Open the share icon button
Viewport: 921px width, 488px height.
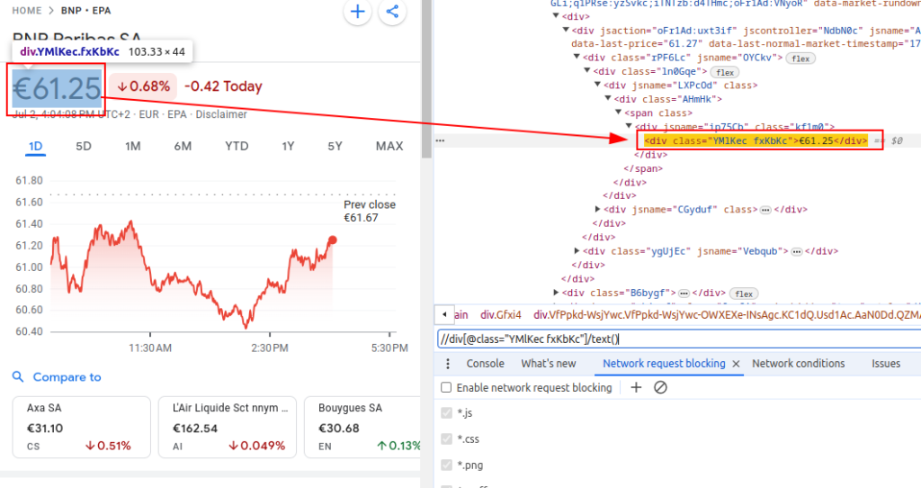point(392,11)
